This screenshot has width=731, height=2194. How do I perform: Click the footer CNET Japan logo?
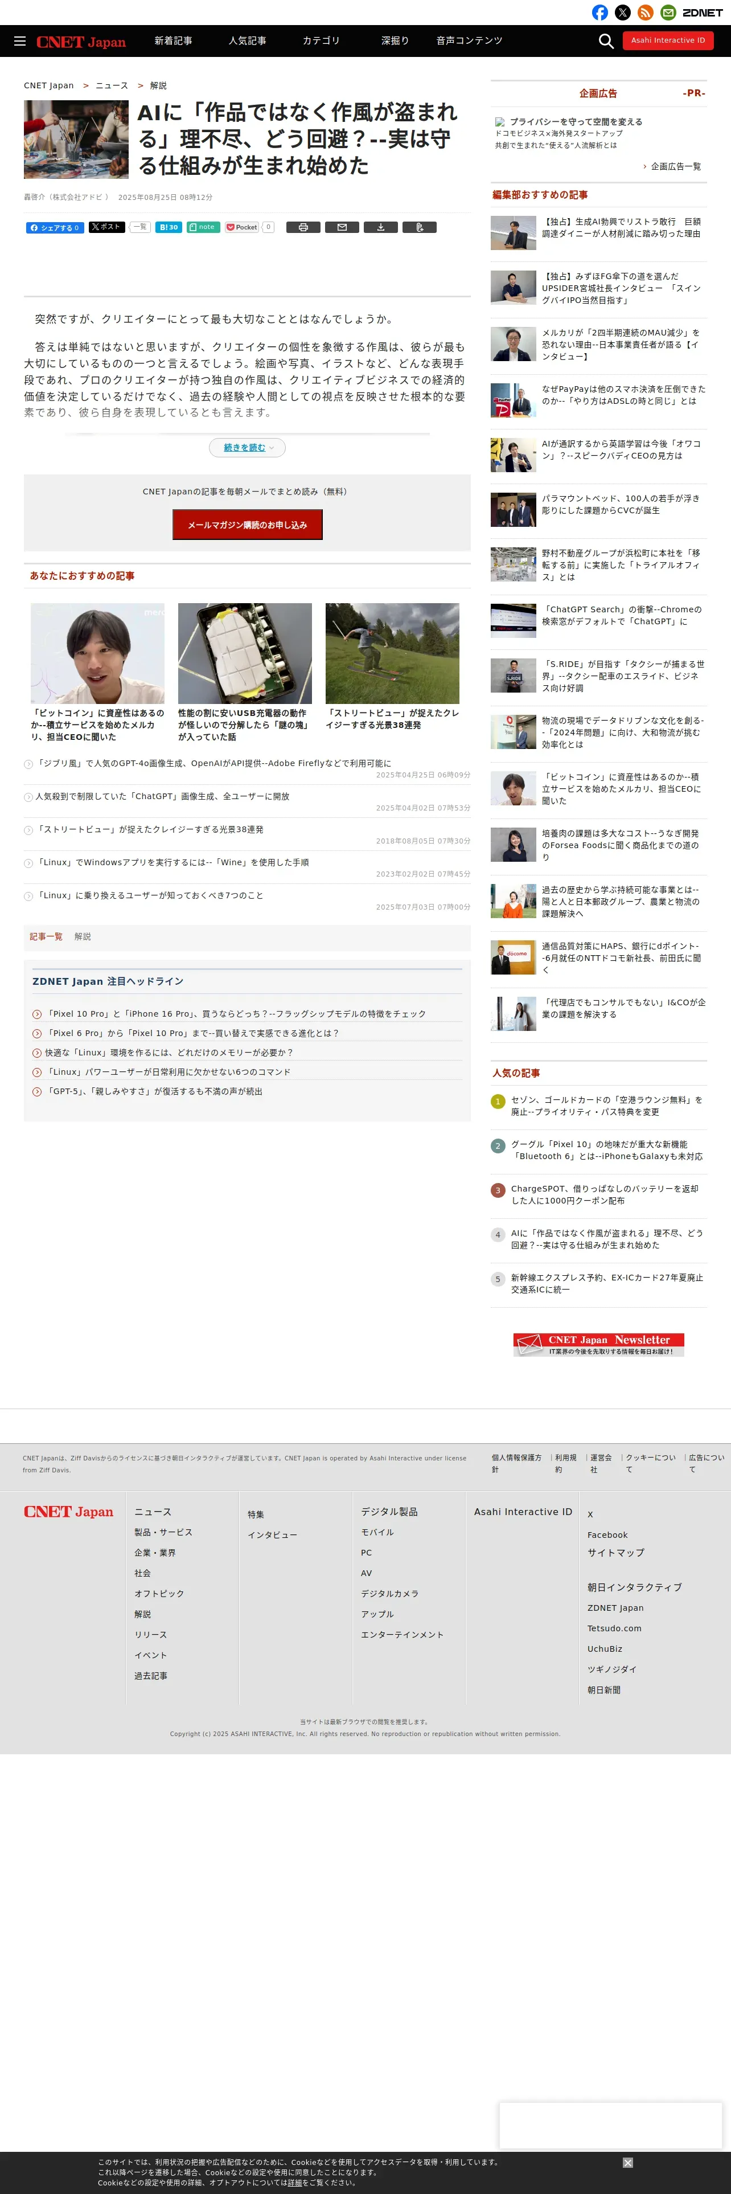[x=68, y=1512]
